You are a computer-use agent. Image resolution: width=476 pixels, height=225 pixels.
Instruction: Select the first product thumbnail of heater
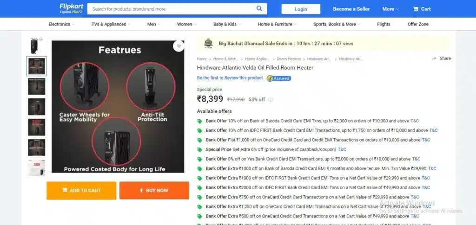[x=36, y=46]
